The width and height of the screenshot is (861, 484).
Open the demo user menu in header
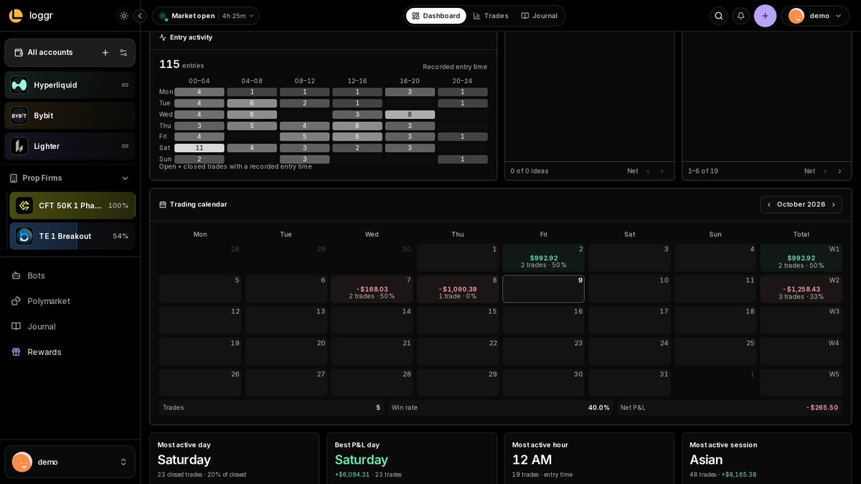tap(815, 16)
